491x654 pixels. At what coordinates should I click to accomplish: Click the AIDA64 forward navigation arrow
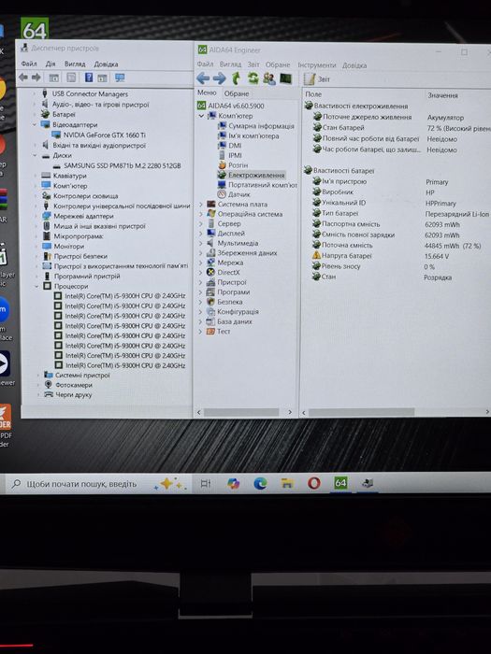click(219, 78)
